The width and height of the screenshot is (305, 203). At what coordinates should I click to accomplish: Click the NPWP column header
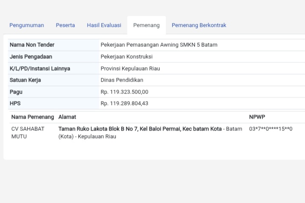pyautogui.click(x=257, y=117)
